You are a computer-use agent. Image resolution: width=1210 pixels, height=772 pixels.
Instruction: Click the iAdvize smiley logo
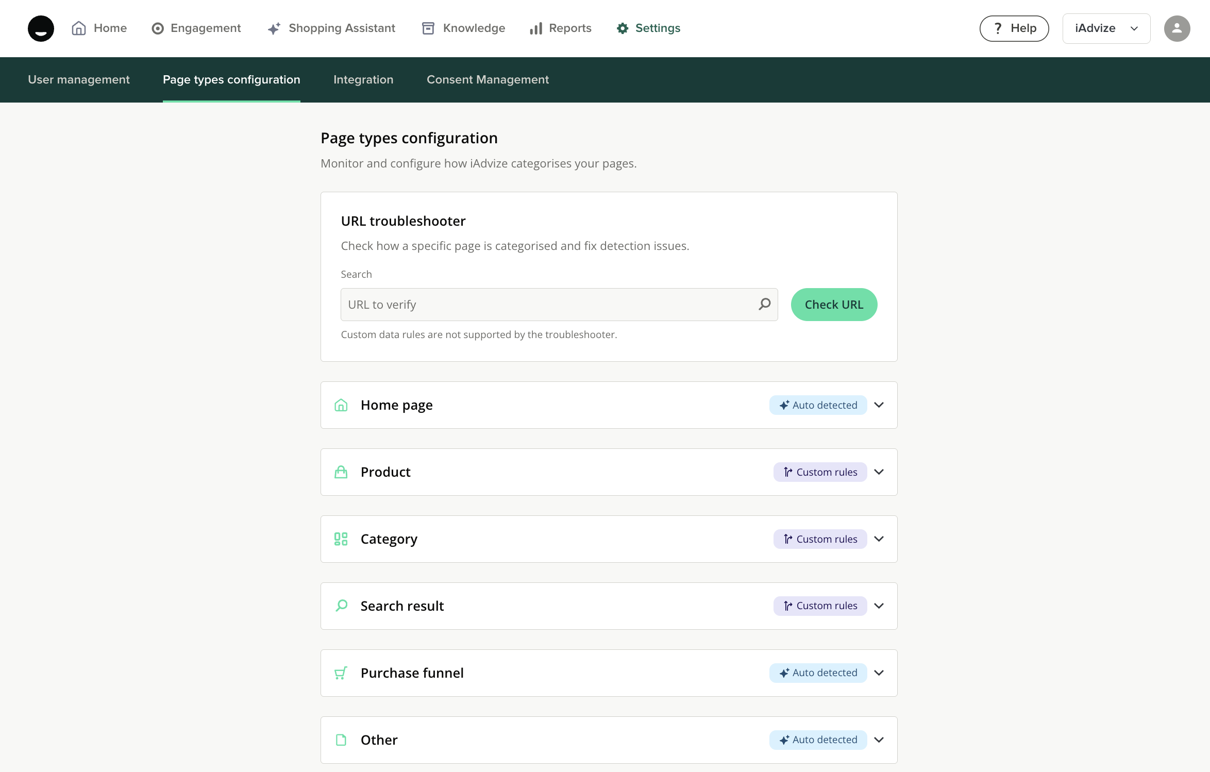(x=41, y=28)
